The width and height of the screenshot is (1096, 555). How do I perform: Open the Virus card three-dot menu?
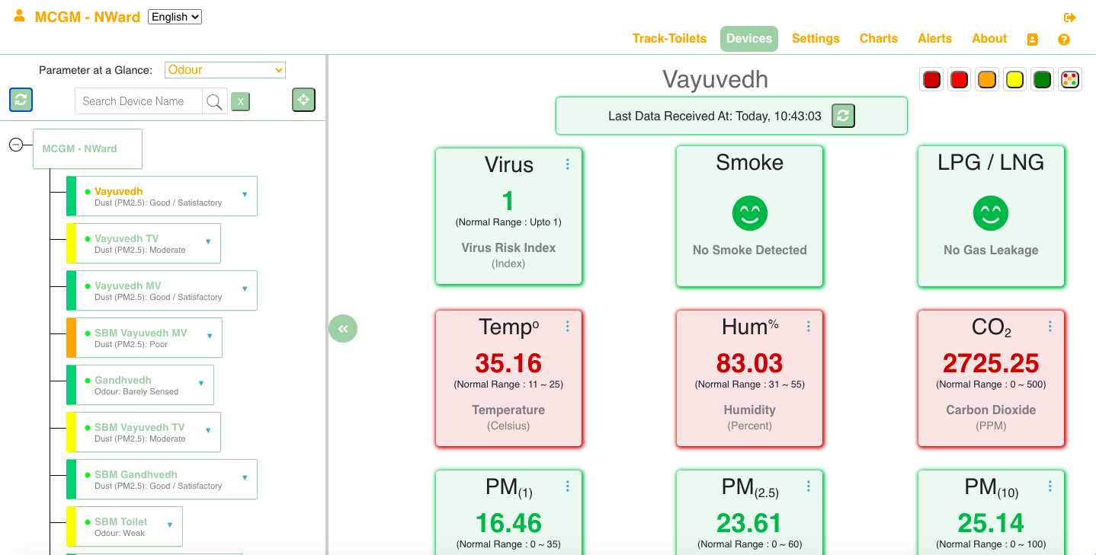click(568, 164)
